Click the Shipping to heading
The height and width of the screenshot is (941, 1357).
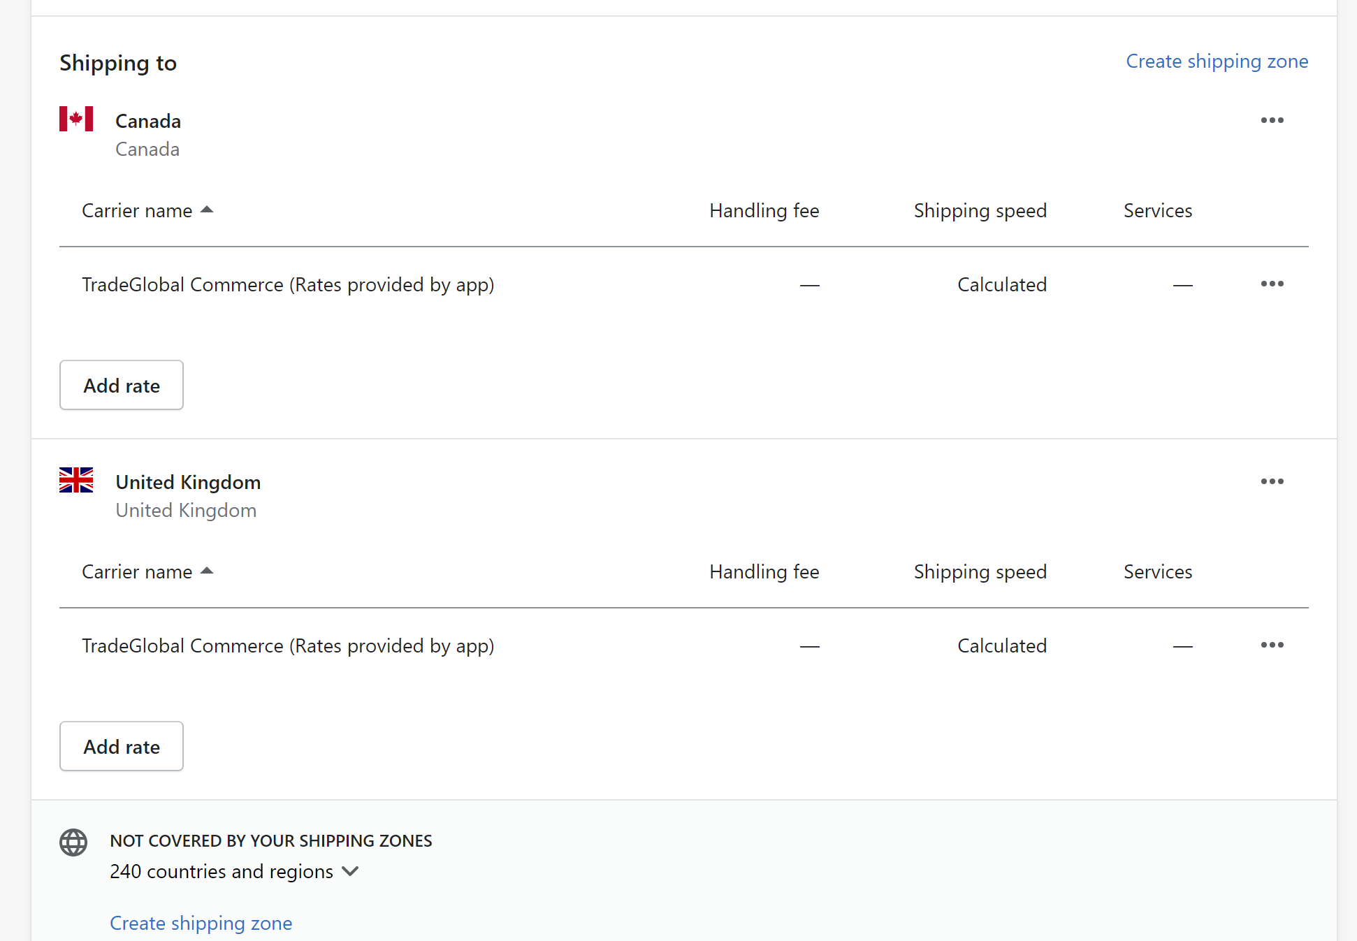(x=118, y=63)
